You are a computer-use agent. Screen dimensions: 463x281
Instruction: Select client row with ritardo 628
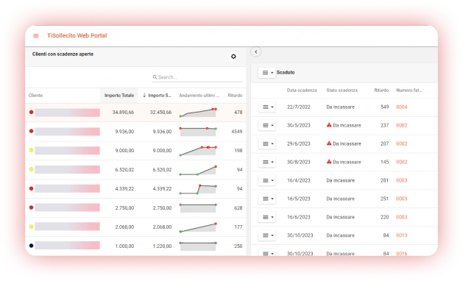(x=136, y=207)
